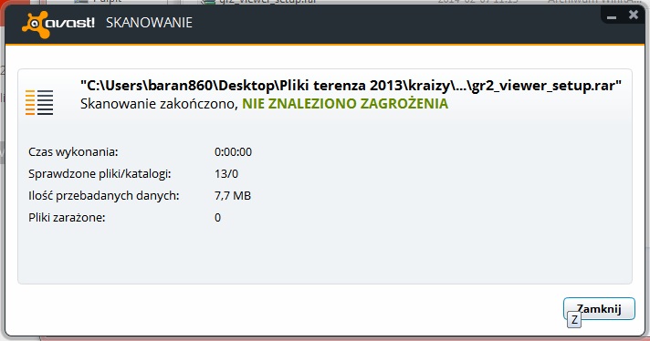Click the Sprawdzone pliki/katalogi label
Image resolution: width=650 pixels, height=341 pixels.
point(100,174)
